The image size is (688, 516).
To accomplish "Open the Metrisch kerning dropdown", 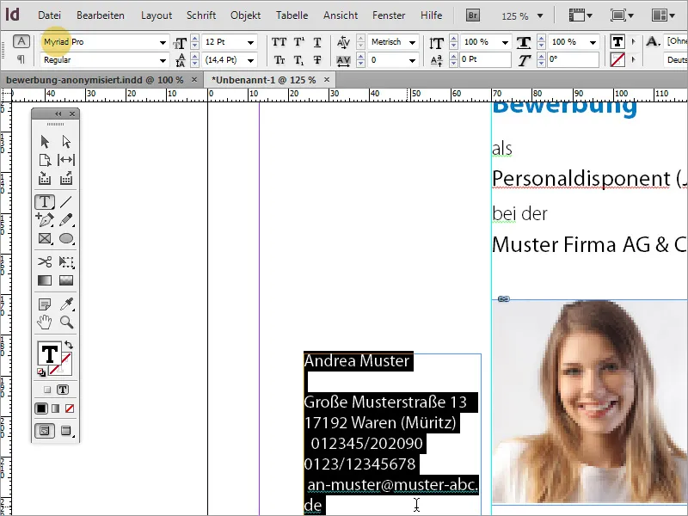I will tap(413, 42).
